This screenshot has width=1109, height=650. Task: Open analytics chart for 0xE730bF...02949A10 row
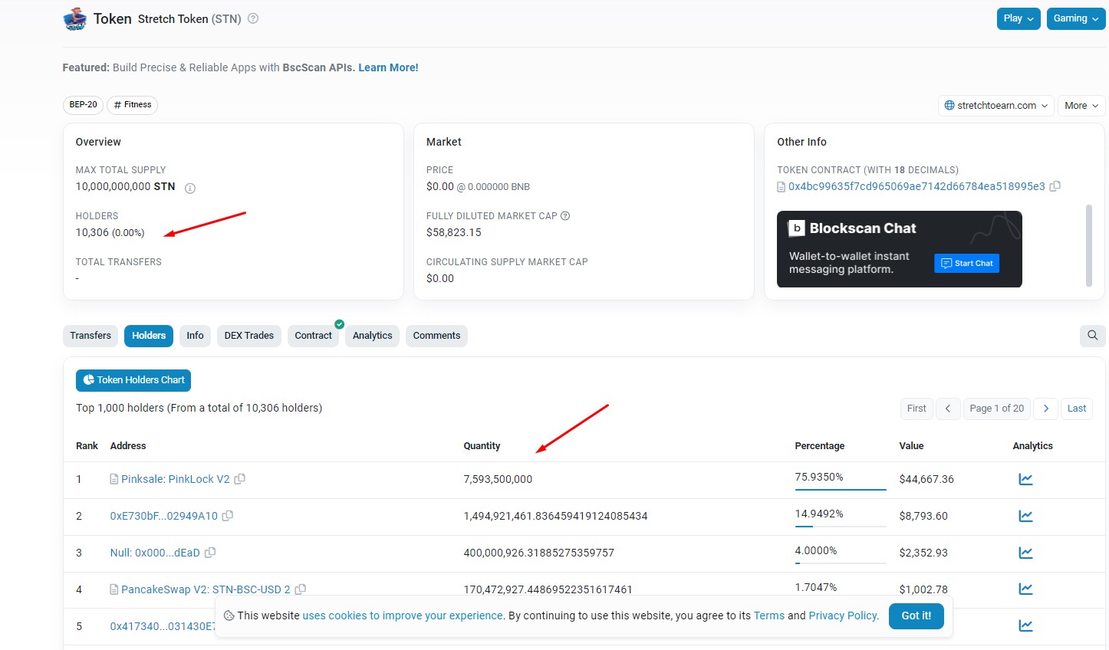1025,516
